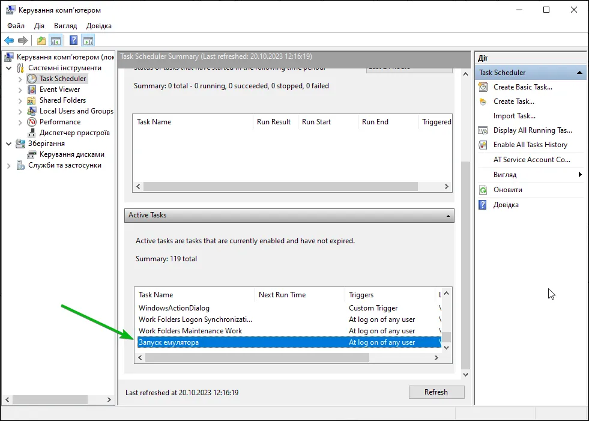This screenshot has height=421, width=589.
Task: Click the Довідка help icon in Actions
Action: pos(483,205)
